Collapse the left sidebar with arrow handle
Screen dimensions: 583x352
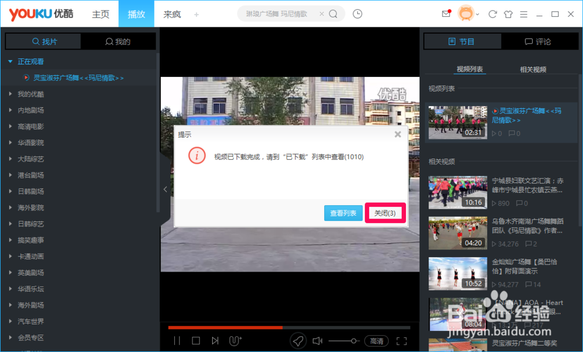(165, 189)
